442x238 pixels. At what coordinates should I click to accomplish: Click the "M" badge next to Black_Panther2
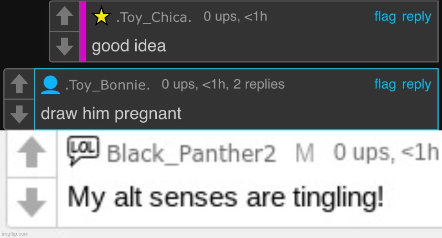point(305,153)
